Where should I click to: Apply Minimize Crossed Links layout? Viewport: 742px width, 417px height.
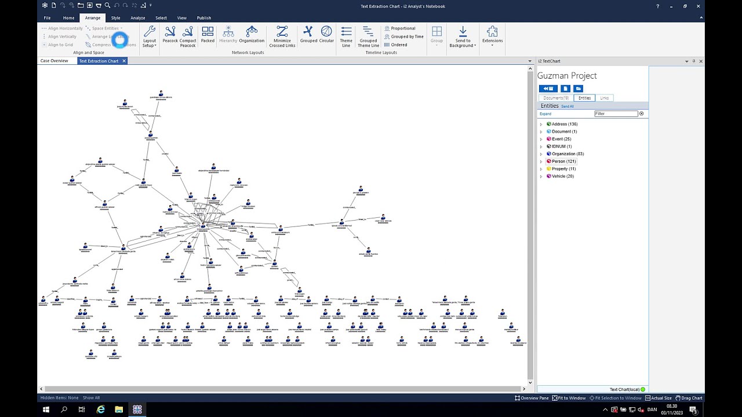282,36
